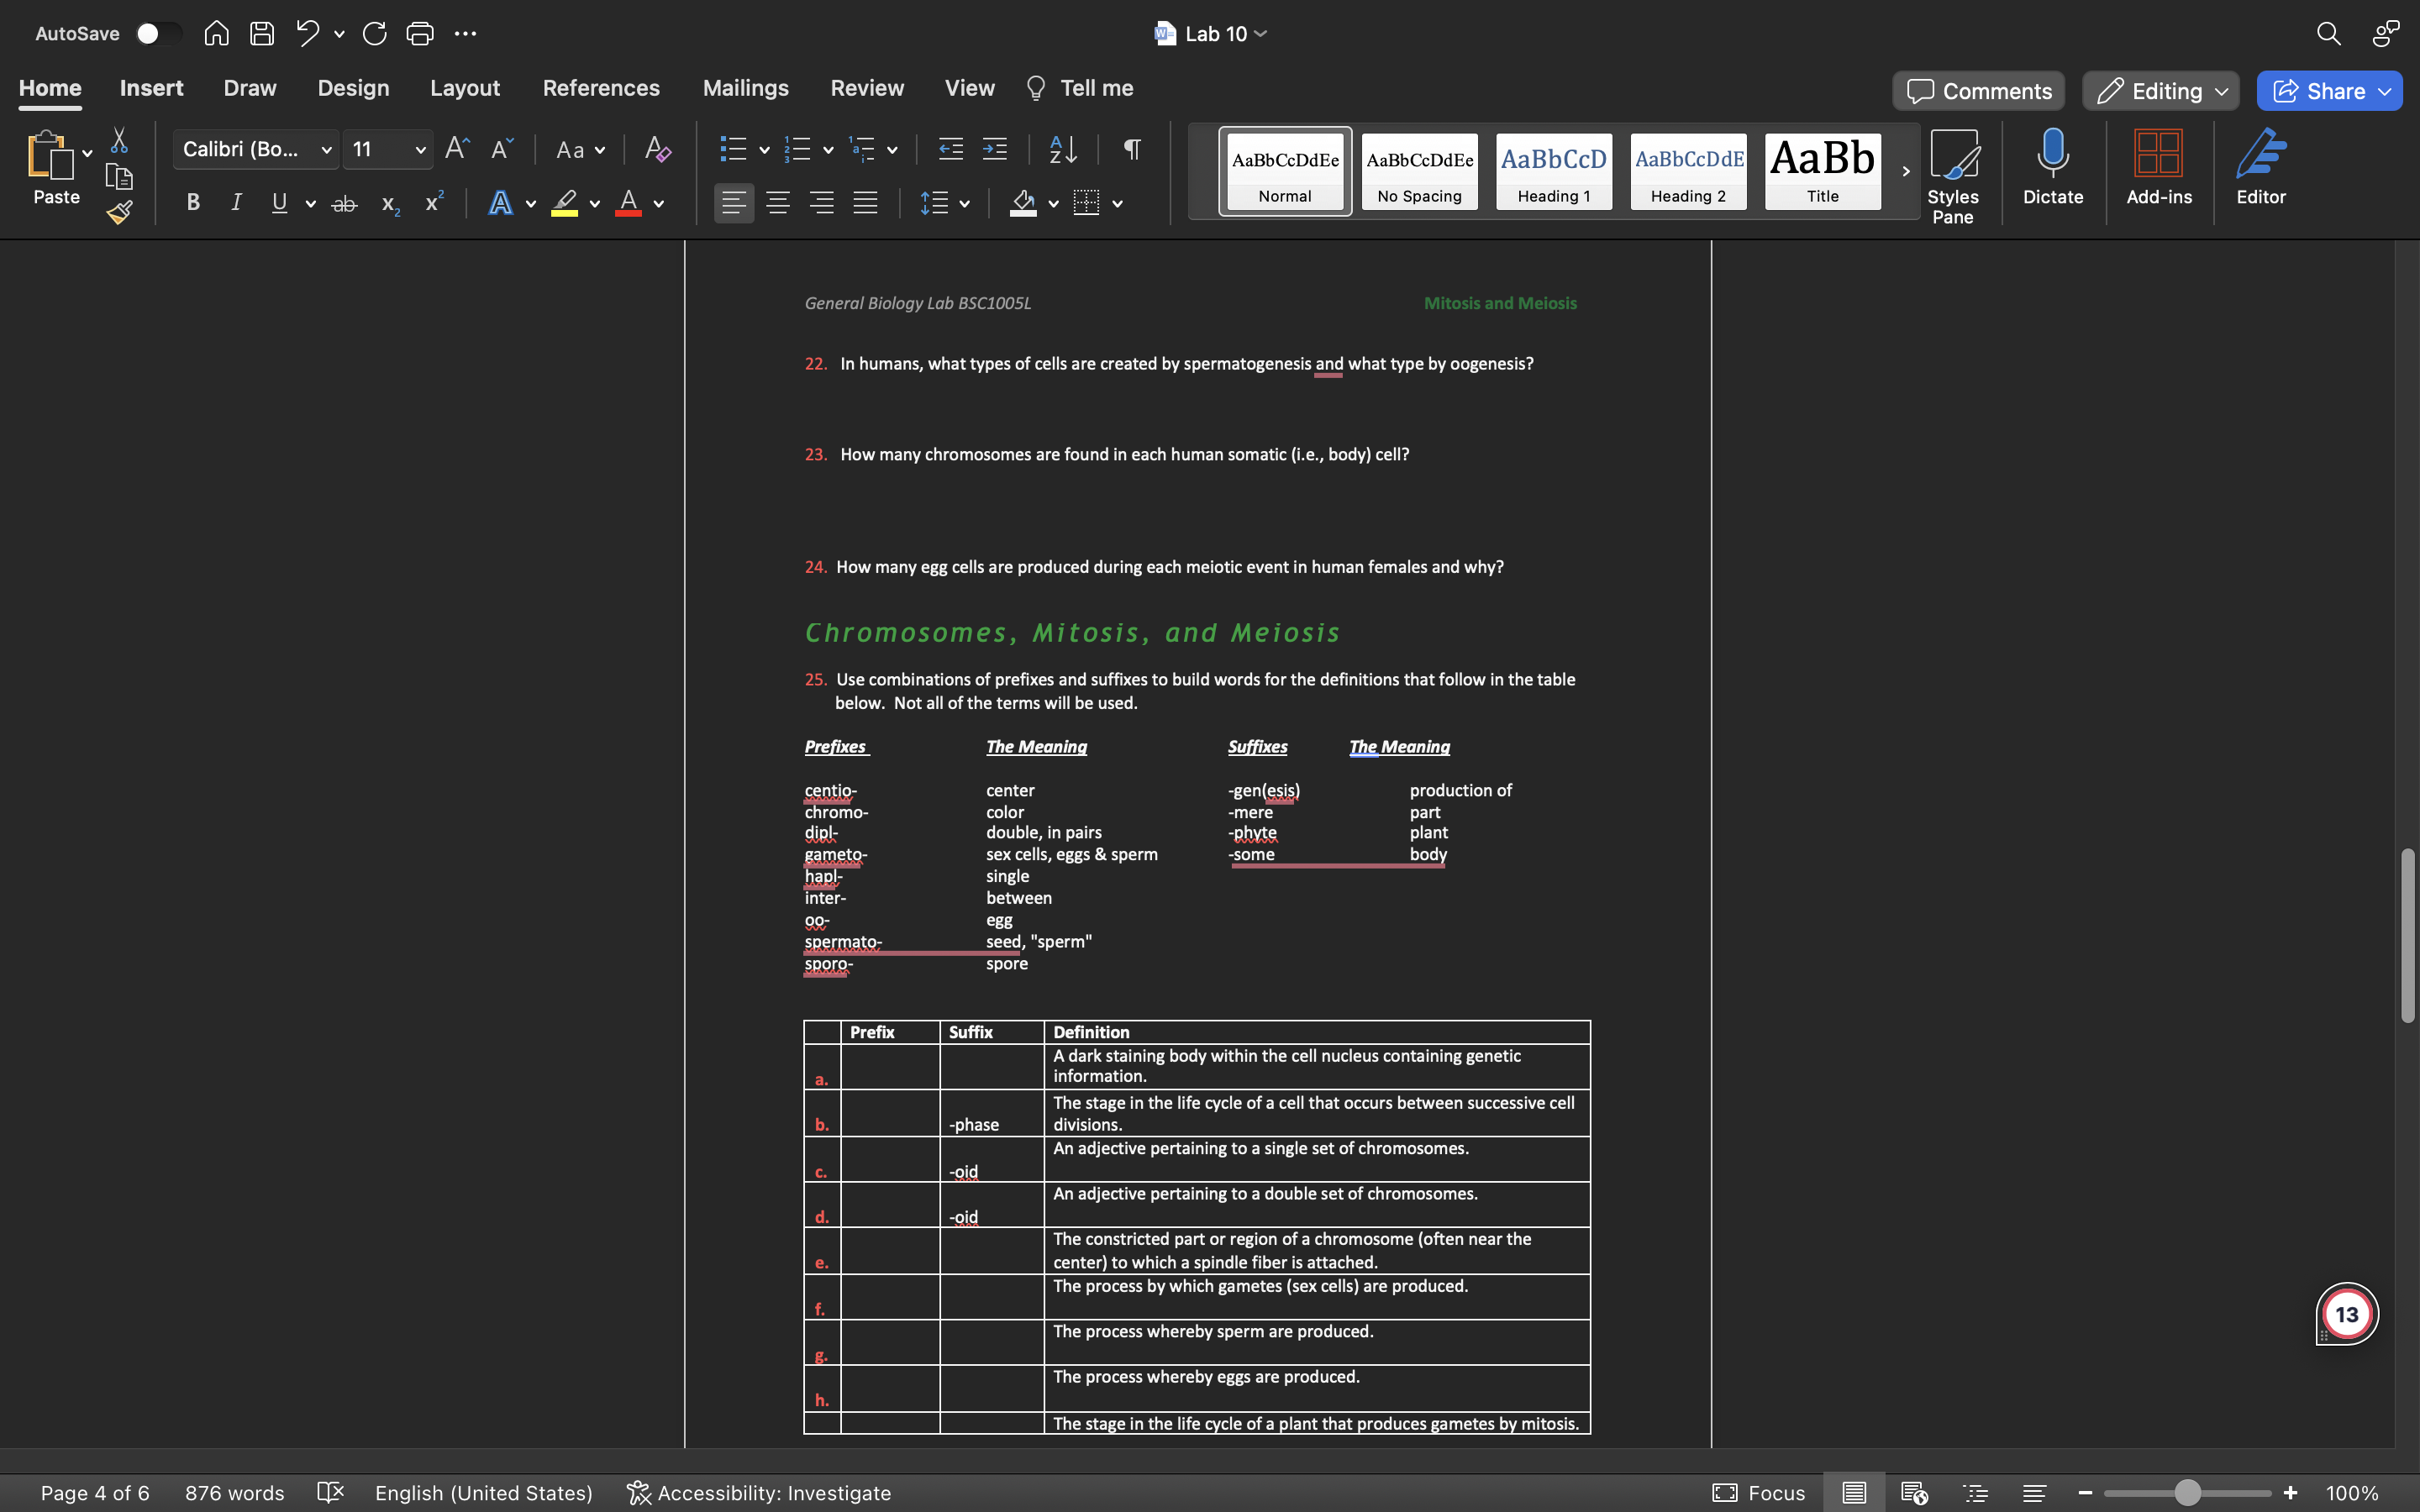
Task: Click the Format Painter brush icon
Action: [119, 212]
